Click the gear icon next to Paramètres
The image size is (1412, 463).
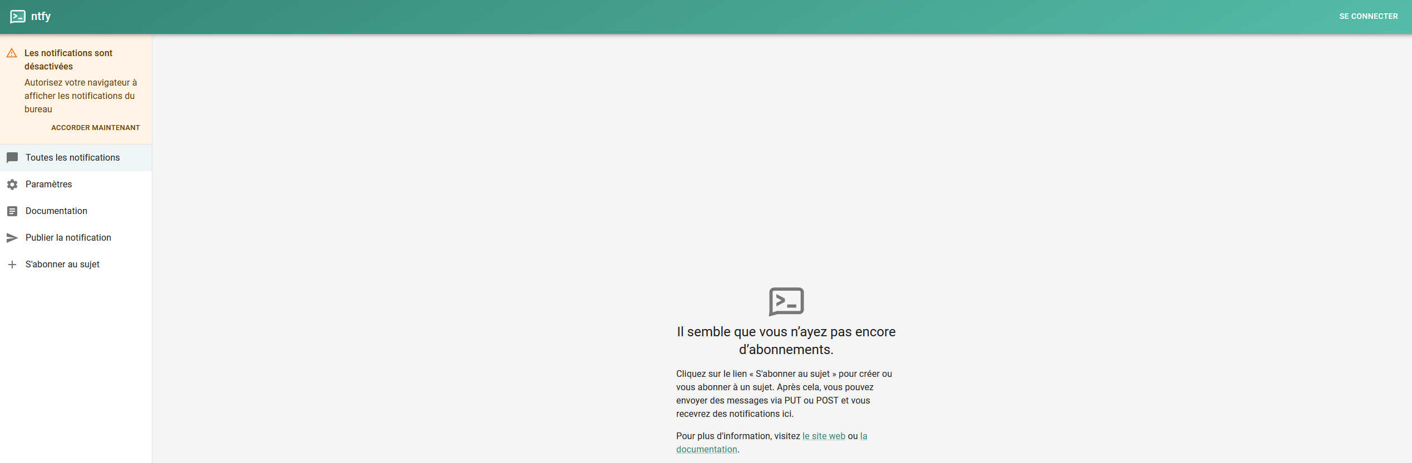tap(12, 185)
